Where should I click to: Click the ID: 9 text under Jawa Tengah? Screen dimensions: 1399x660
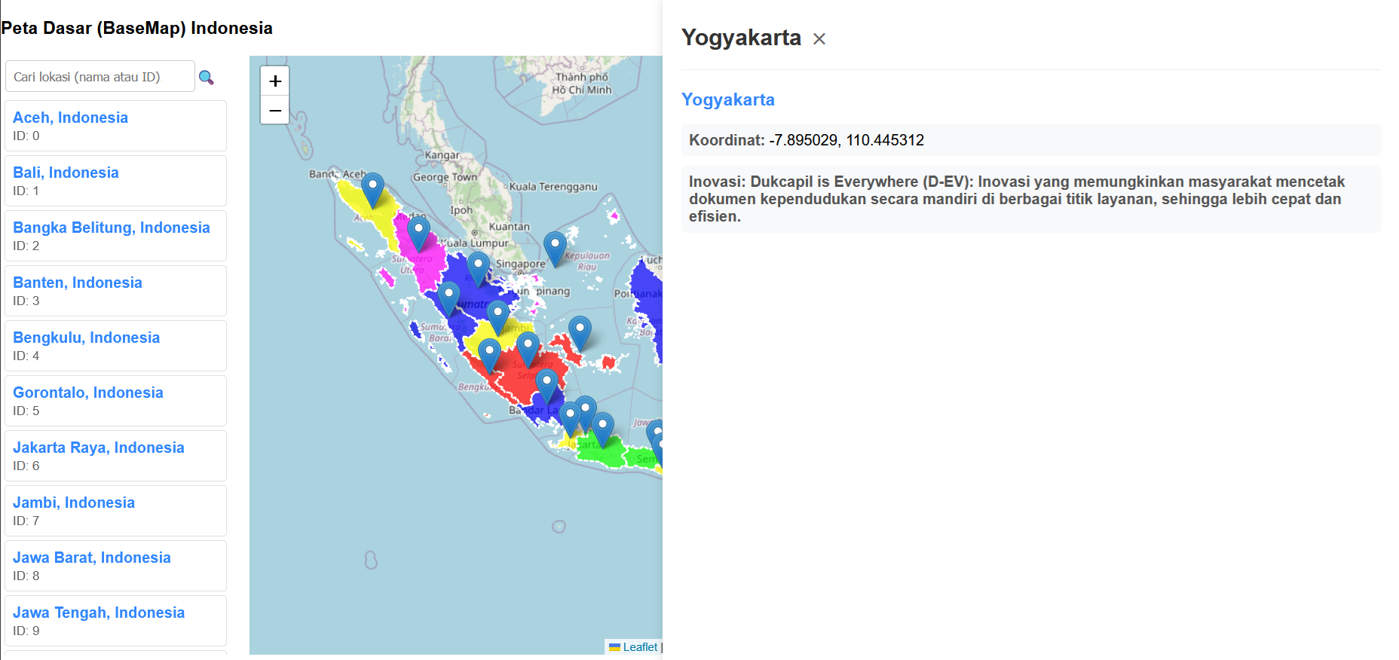26,631
